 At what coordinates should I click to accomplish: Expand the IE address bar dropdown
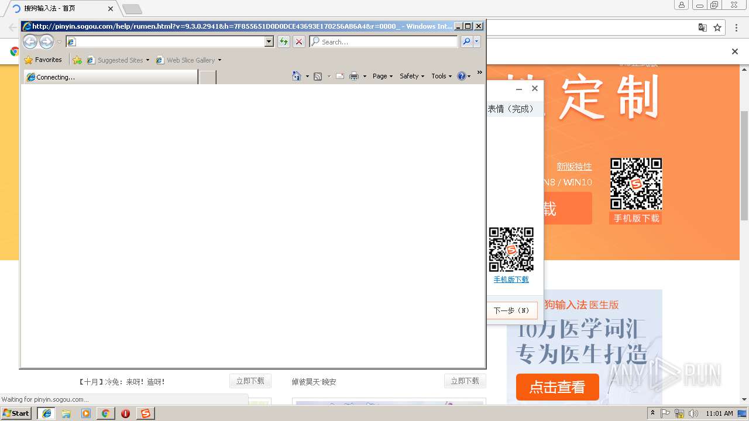(269, 42)
